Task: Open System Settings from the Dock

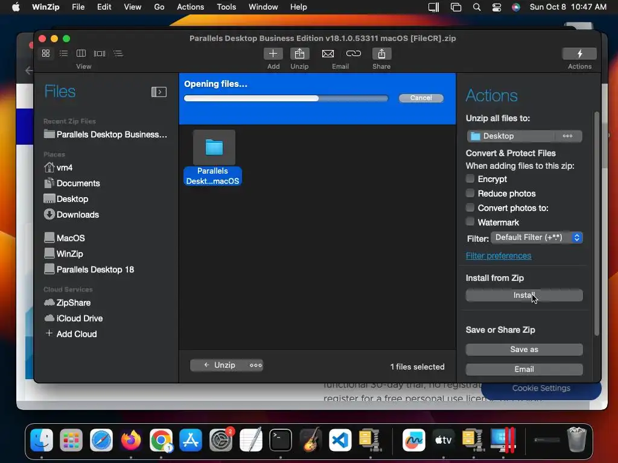Action: click(221, 439)
